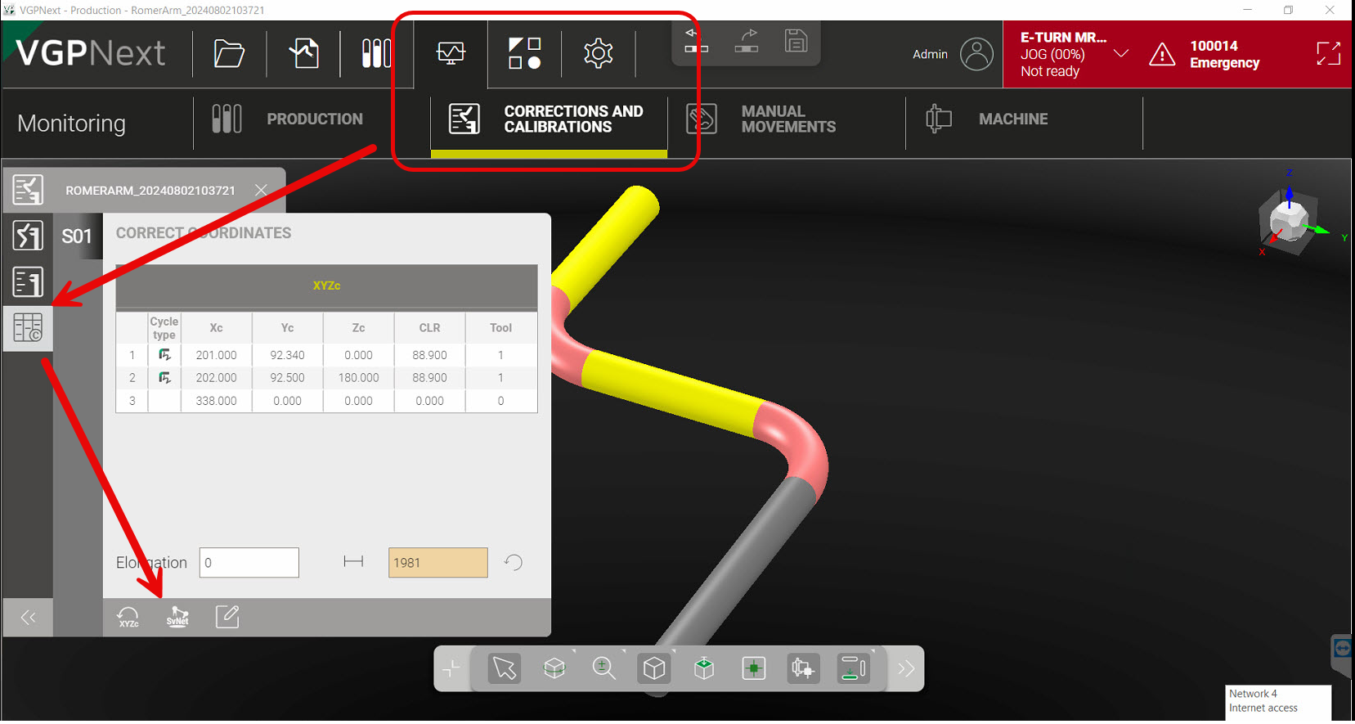Open the second sidebar list correction icon

tap(28, 283)
